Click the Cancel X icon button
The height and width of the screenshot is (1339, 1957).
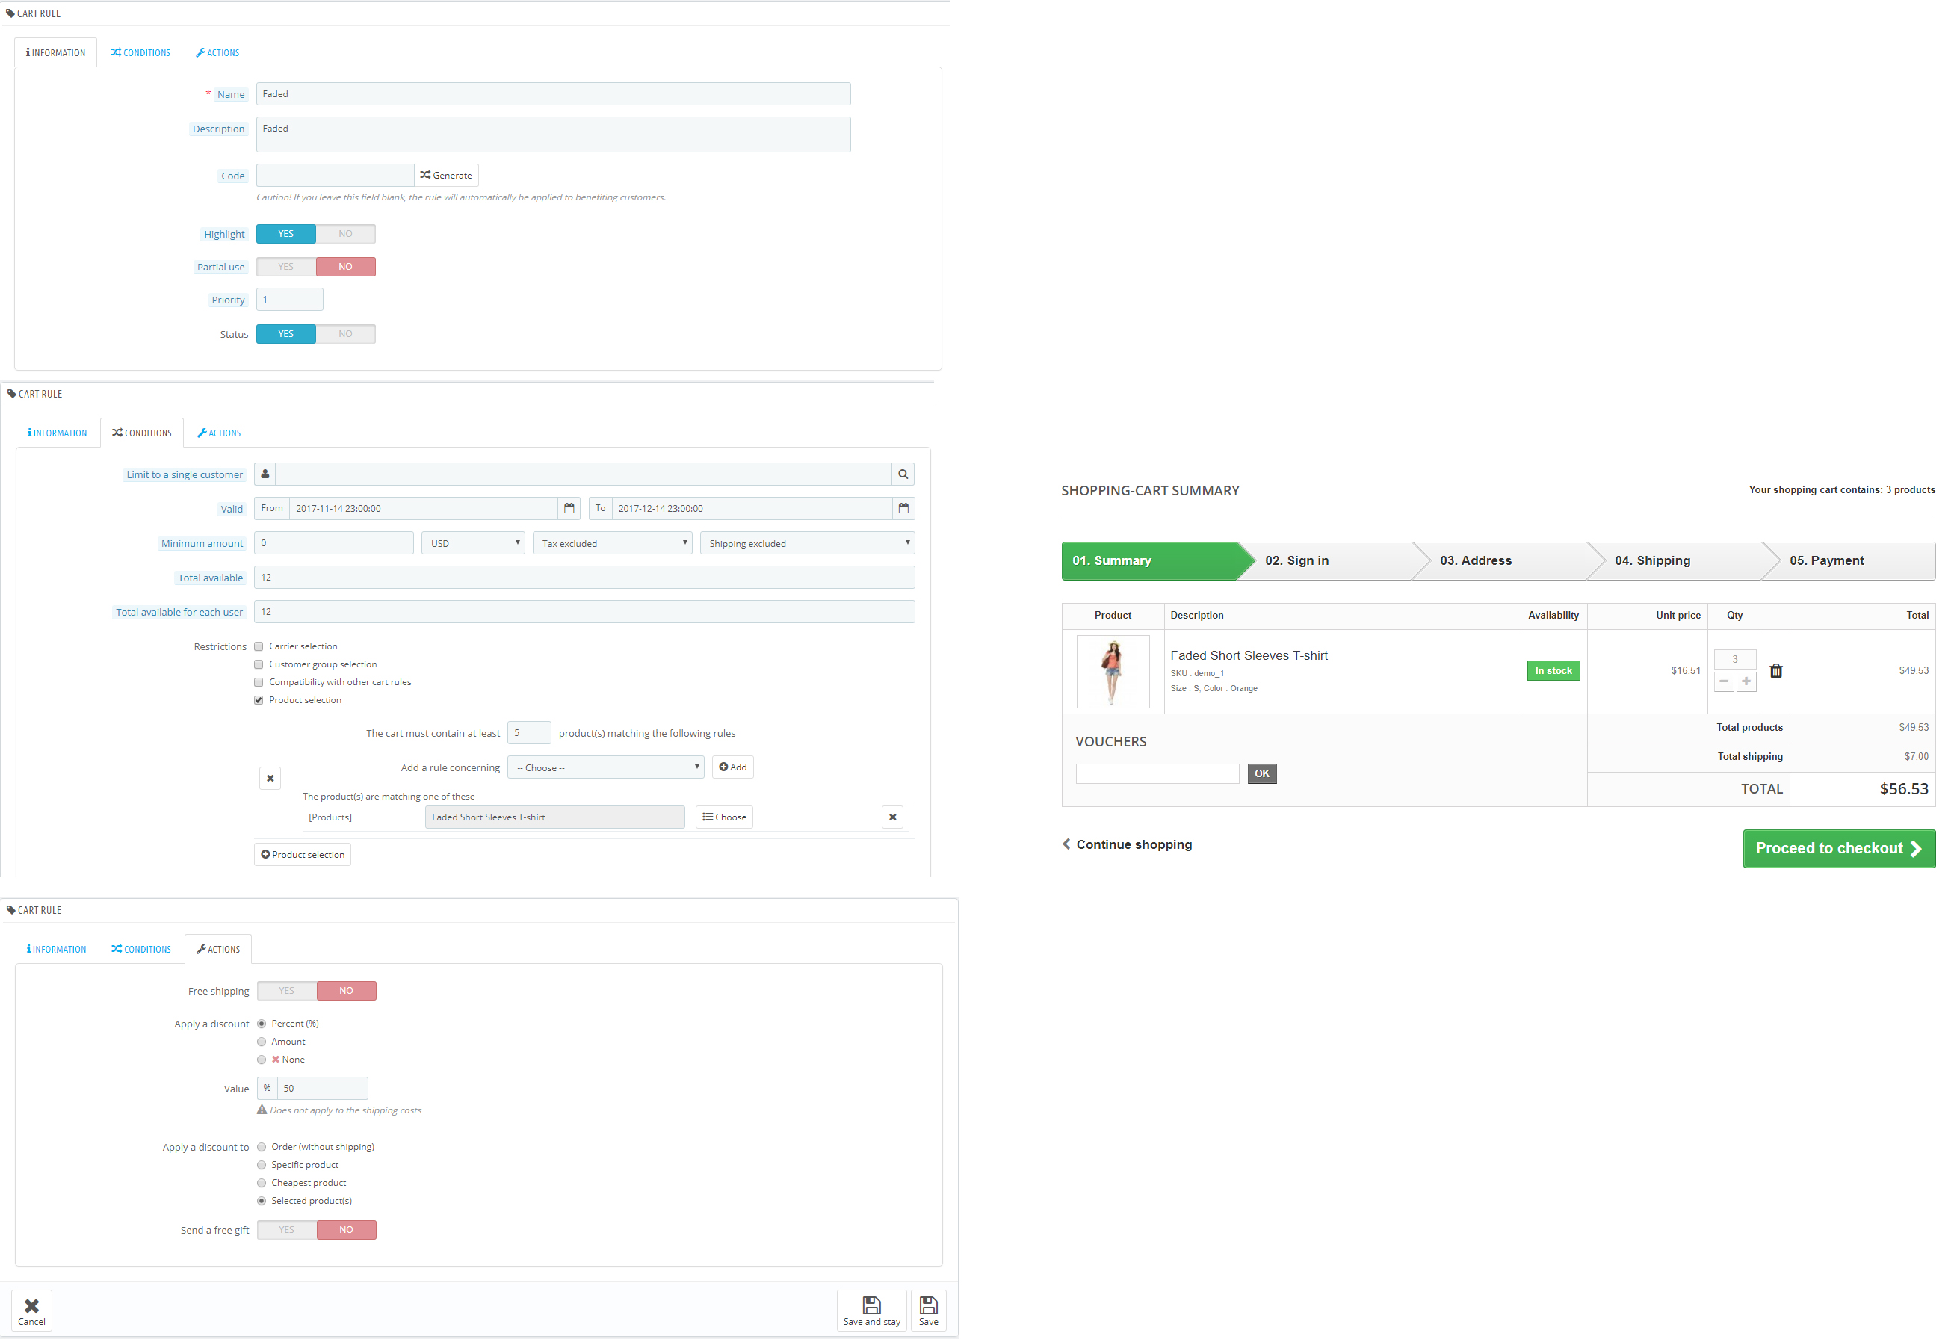pos(32,1311)
